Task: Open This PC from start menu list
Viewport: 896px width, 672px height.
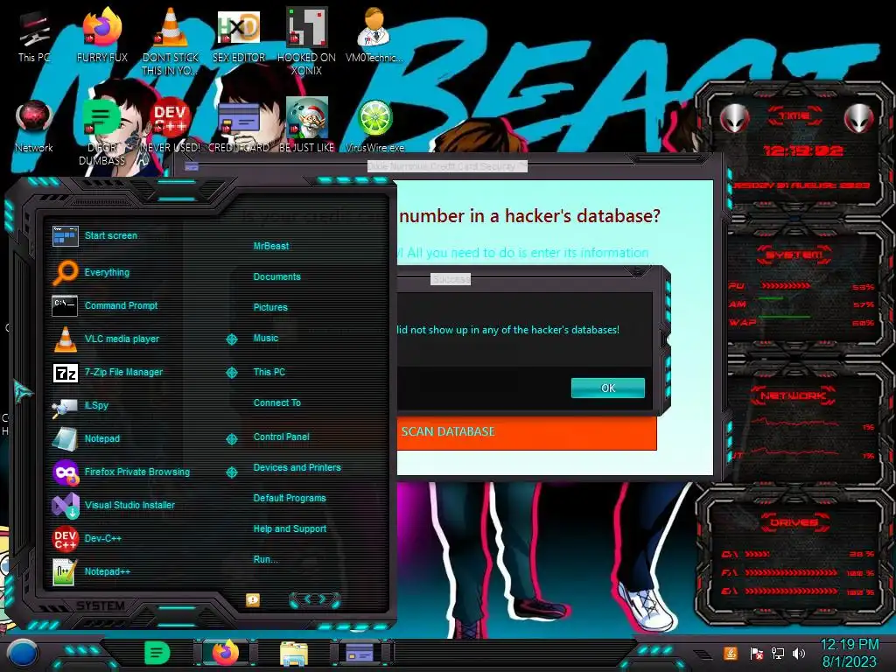Action: coord(269,372)
